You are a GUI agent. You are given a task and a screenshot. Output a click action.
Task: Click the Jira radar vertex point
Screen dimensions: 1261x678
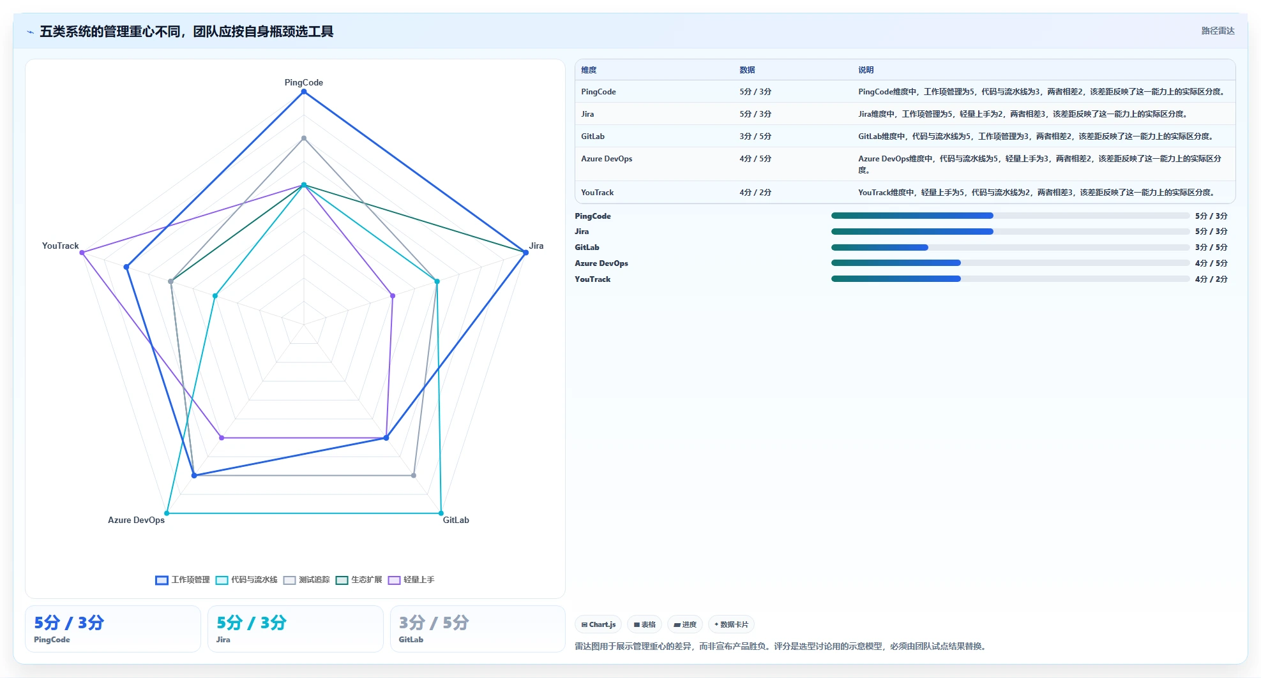click(x=525, y=253)
